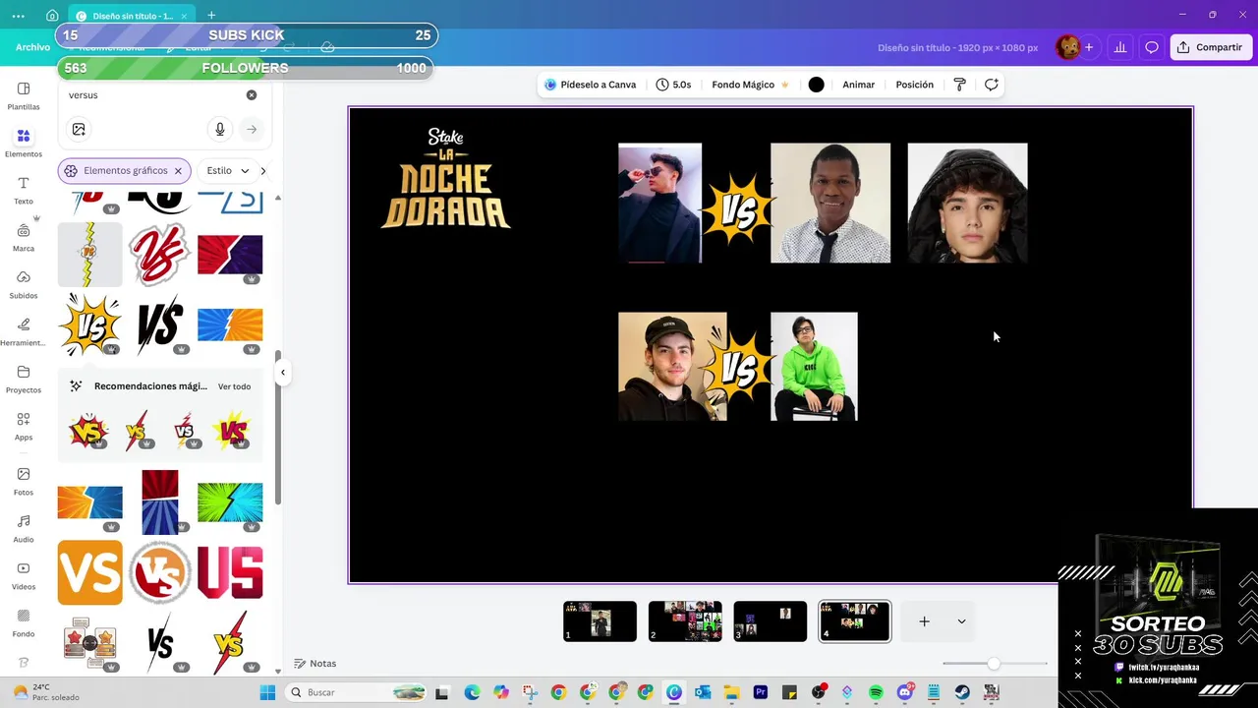Open the Marca sidebar panel

24,237
